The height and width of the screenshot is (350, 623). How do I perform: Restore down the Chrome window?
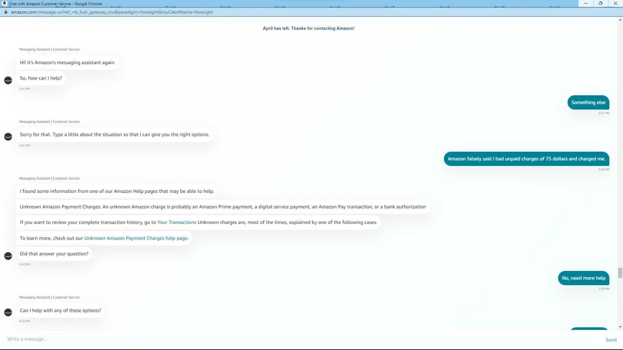601,3
